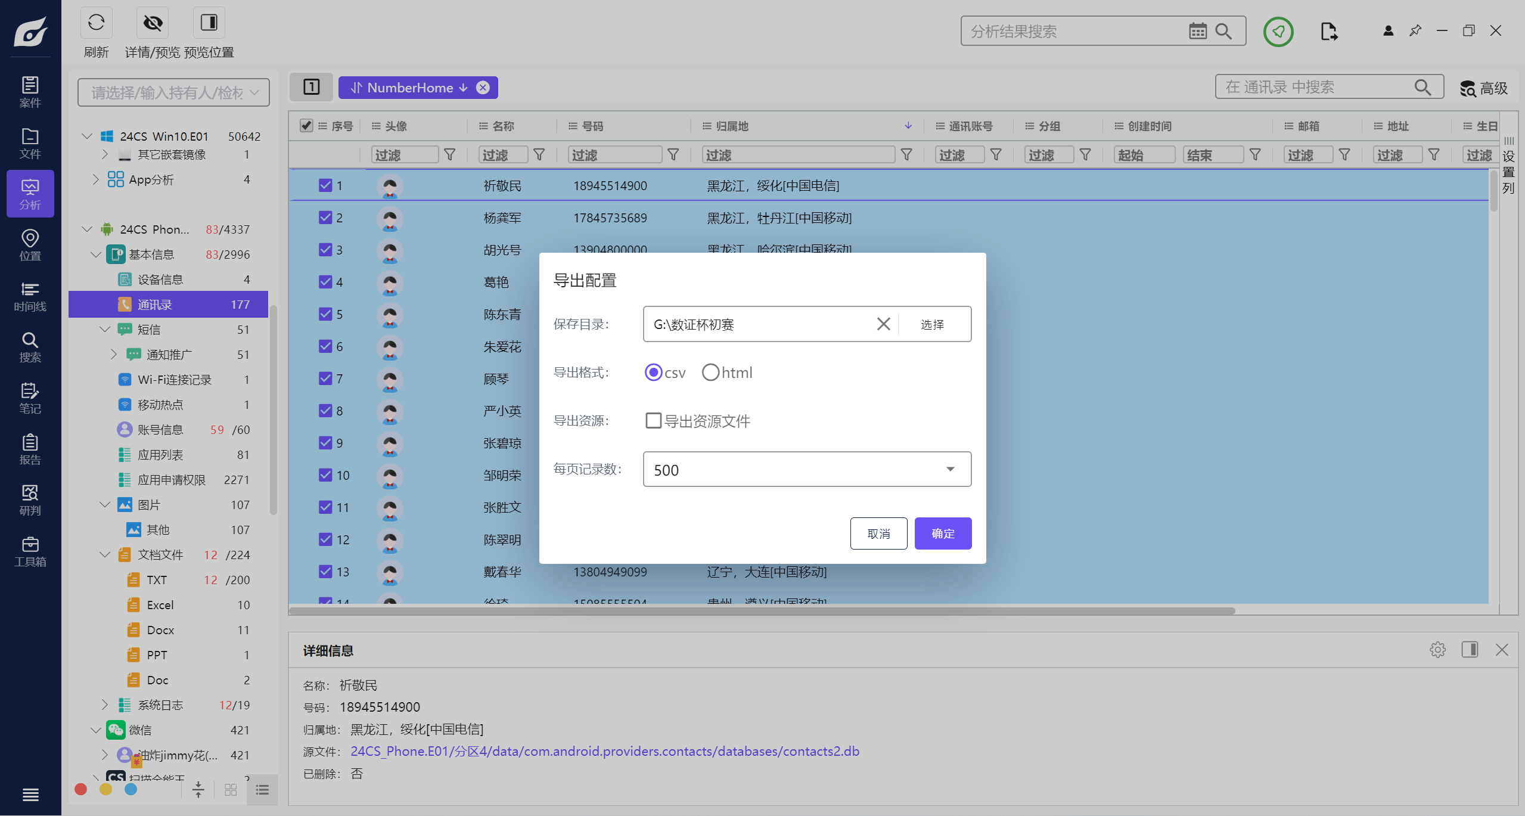
Task: Select 应用列表 in the tree
Action: (x=160, y=455)
